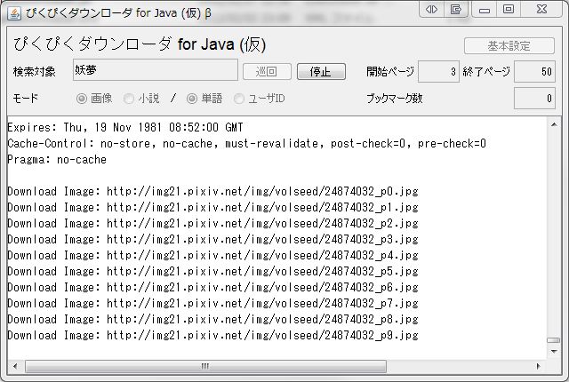Click the 検索対象 label
Screen dimensions: 569x382
pos(34,71)
